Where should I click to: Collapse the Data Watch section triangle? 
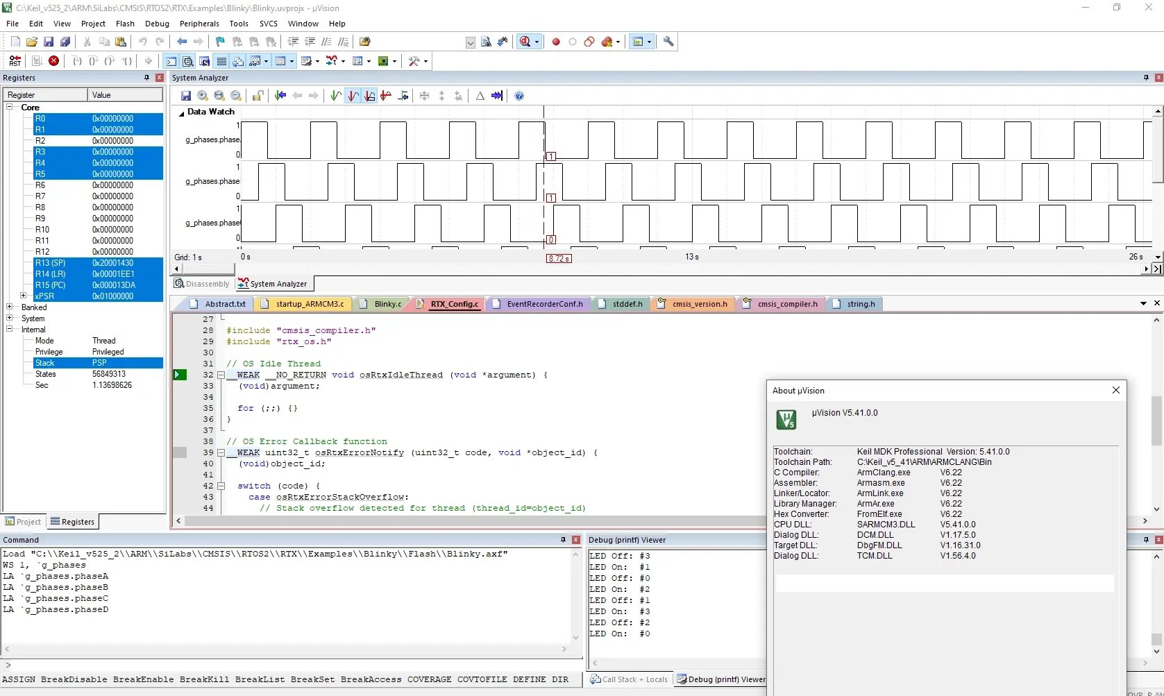click(x=182, y=112)
